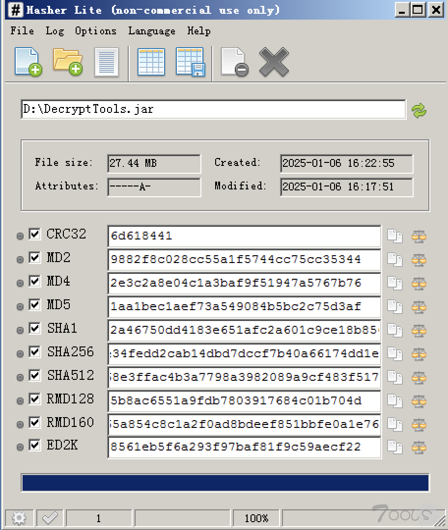Copy the MD5 hash value

pyautogui.click(x=394, y=307)
